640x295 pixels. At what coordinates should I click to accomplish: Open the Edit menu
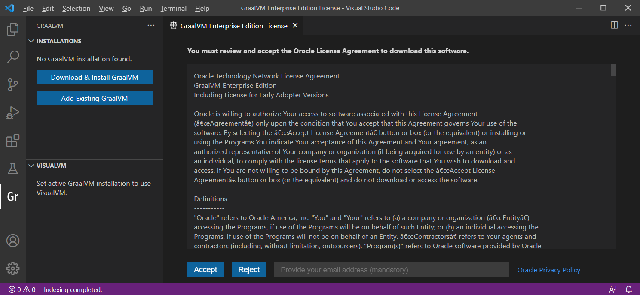[x=48, y=8]
